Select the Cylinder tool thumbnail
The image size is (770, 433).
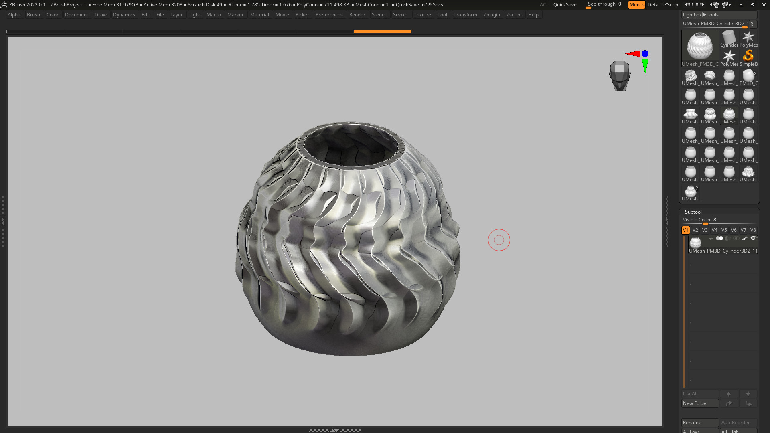729,39
